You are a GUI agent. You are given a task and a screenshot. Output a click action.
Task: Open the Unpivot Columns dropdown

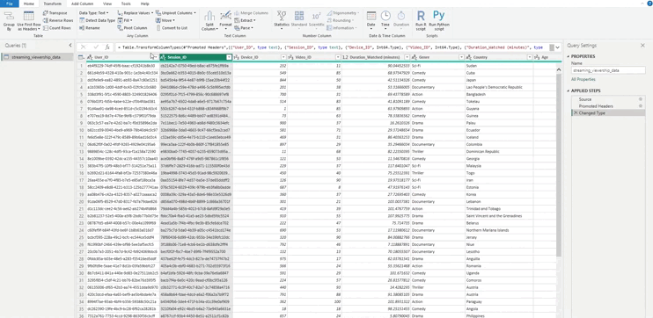pyautogui.click(x=176, y=13)
